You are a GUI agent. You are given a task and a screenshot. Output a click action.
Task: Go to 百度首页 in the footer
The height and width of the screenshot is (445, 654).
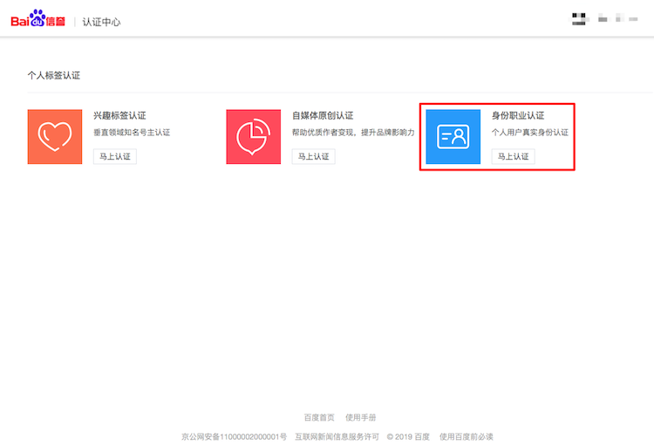pos(319,418)
